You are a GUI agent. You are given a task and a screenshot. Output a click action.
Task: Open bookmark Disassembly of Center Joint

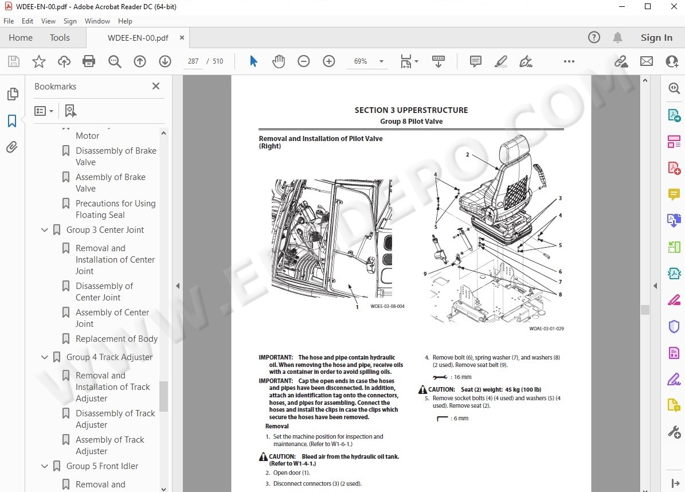coord(104,292)
